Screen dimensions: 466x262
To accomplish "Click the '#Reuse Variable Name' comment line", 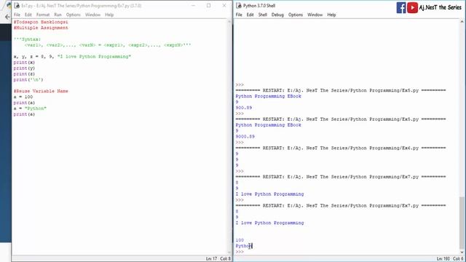I will click(41, 91).
